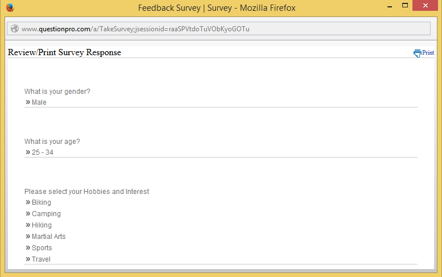Click the globe site identity icon
This screenshot has height=277, width=442.
coord(15,28)
